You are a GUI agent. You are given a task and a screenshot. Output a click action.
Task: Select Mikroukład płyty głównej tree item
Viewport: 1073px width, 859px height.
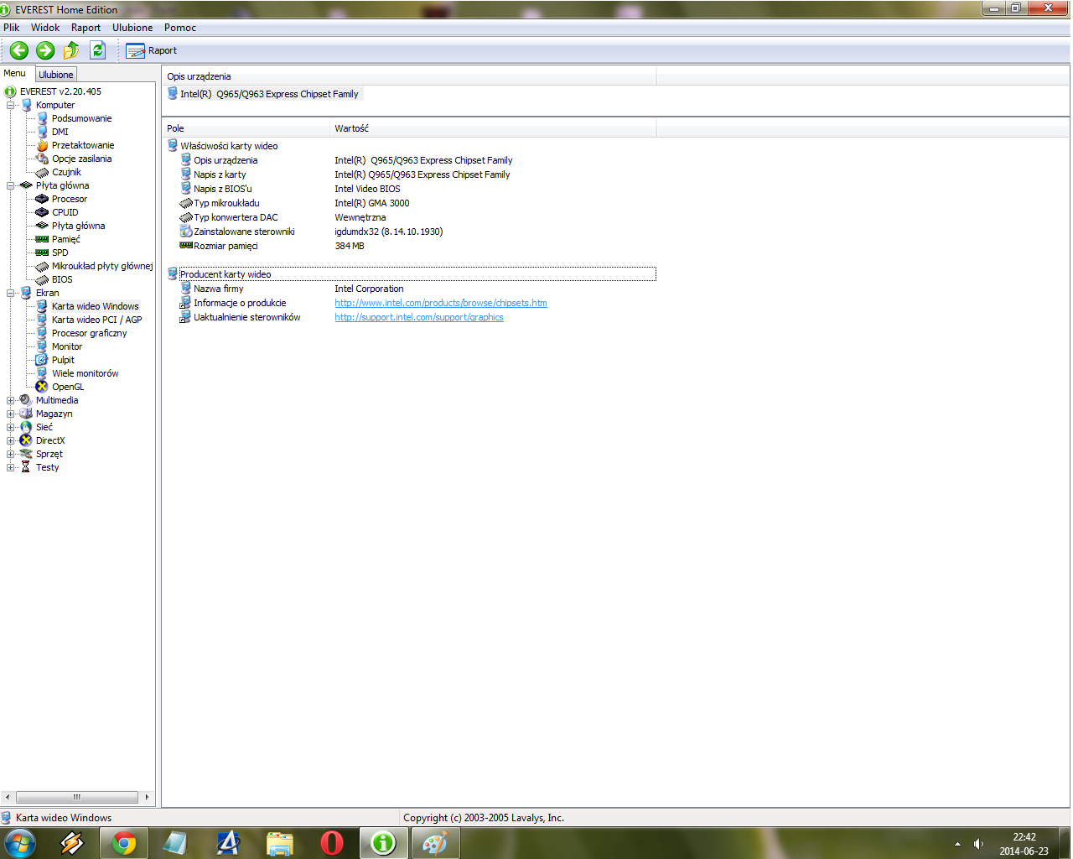[102, 266]
